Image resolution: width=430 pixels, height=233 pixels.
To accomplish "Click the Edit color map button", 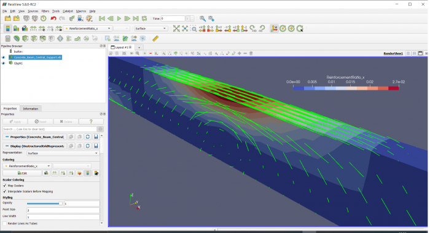I will pyautogui.click(x=22, y=173).
